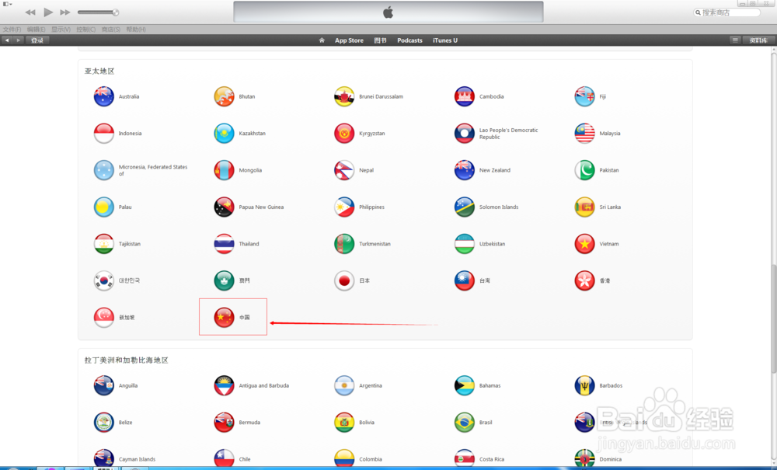777x470 pixels.
Task: Choose the Fiji flag icon
Action: pyautogui.click(x=585, y=96)
